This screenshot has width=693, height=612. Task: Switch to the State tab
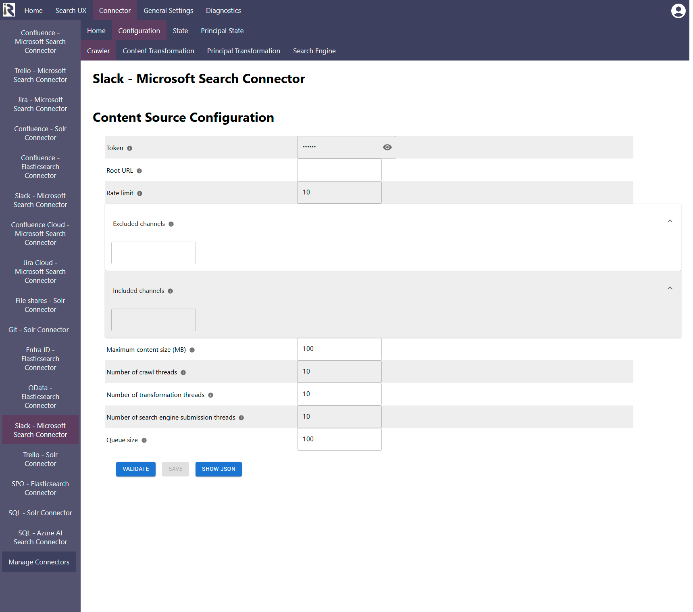[181, 31]
